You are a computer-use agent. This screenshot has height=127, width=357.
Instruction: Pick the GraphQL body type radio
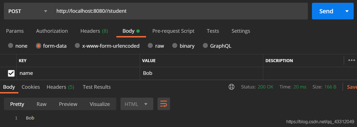click(205, 46)
